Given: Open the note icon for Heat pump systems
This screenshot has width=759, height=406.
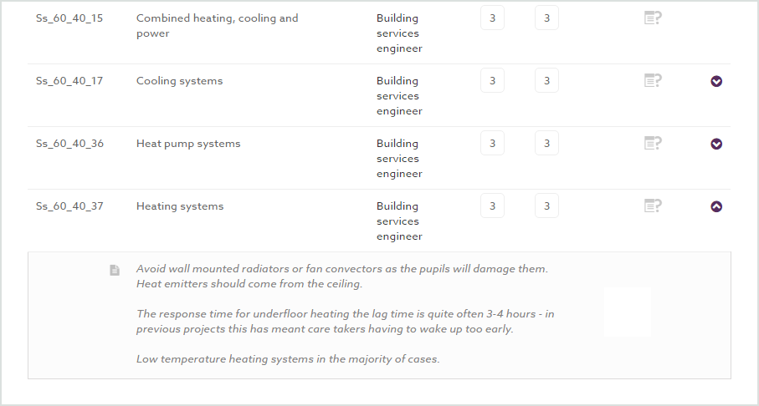Looking at the screenshot, I should click(x=653, y=143).
